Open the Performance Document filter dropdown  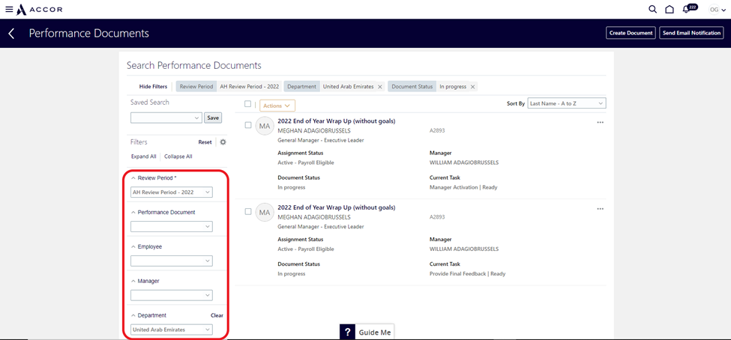(x=172, y=226)
